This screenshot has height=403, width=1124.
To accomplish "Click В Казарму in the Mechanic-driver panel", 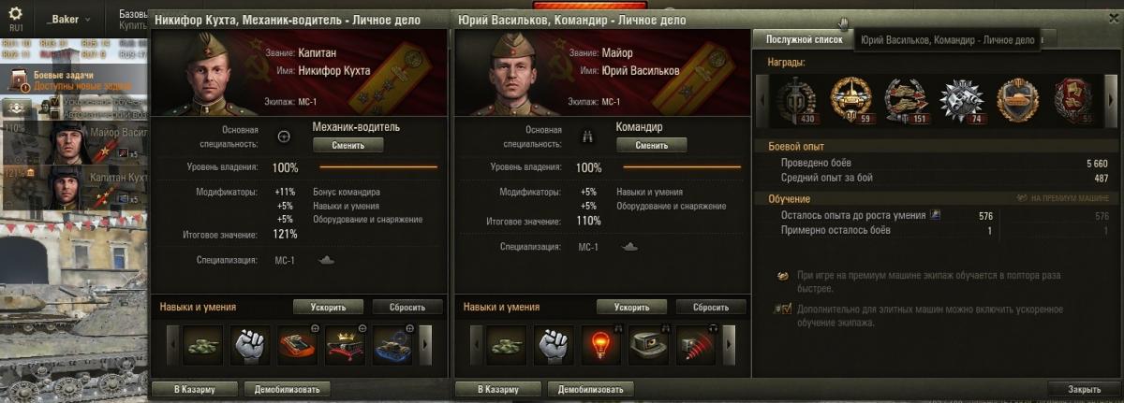I will 193,389.
